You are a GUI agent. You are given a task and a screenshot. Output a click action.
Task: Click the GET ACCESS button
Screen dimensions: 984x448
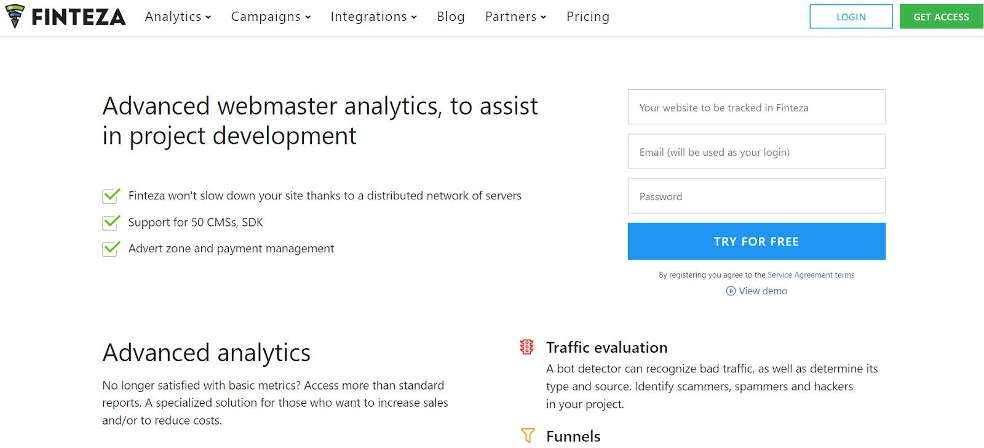coord(941,17)
